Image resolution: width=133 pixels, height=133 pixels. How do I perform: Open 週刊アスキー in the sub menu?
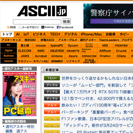click(88, 40)
